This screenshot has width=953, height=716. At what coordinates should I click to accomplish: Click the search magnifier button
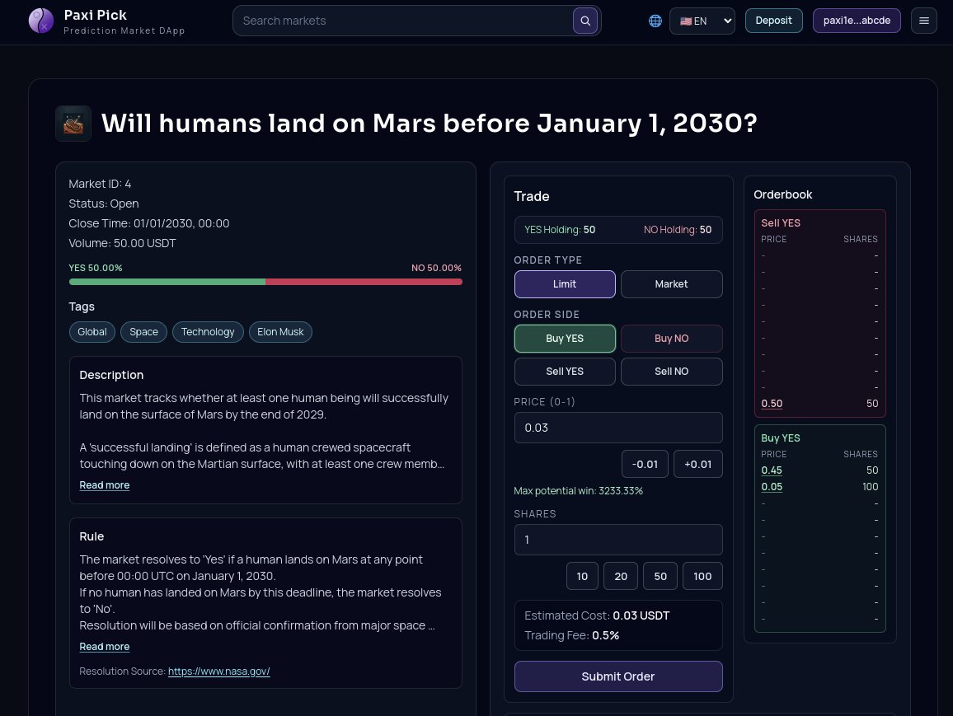585,21
